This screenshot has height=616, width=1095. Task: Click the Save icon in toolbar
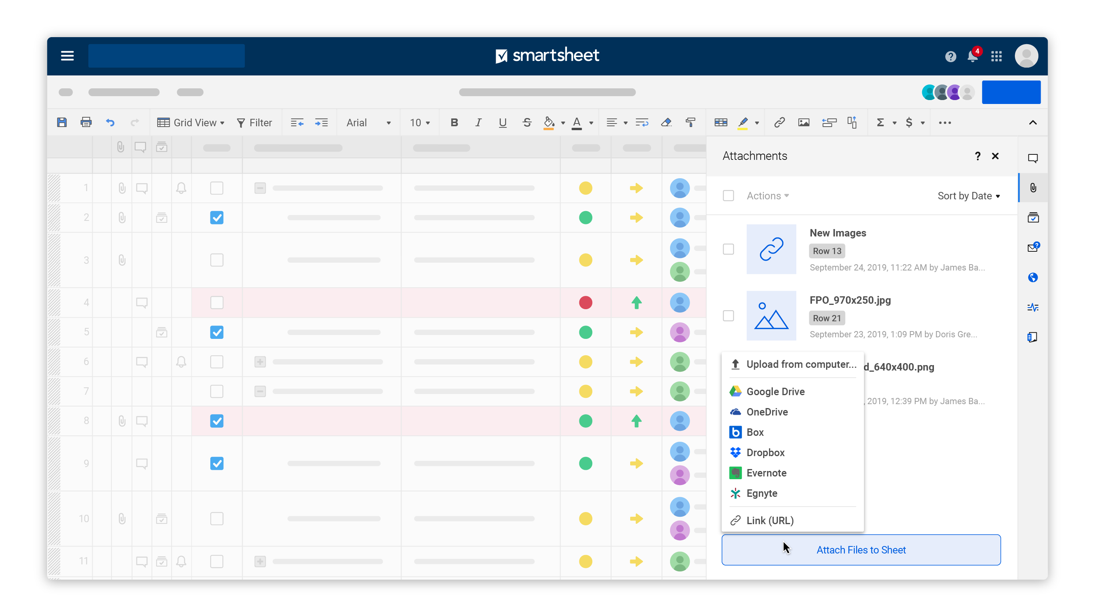62,122
